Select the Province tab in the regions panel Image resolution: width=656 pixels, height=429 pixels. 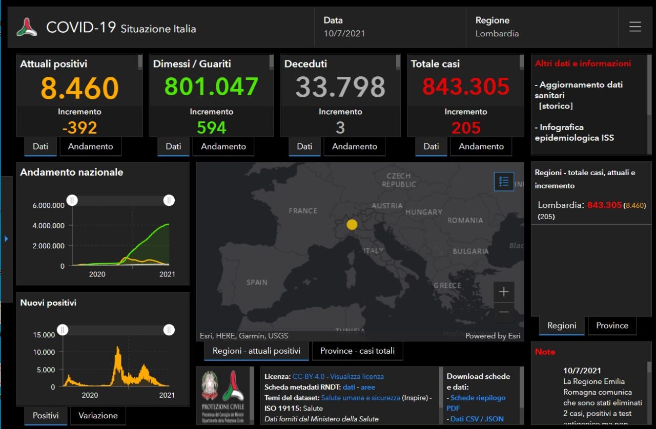point(612,326)
